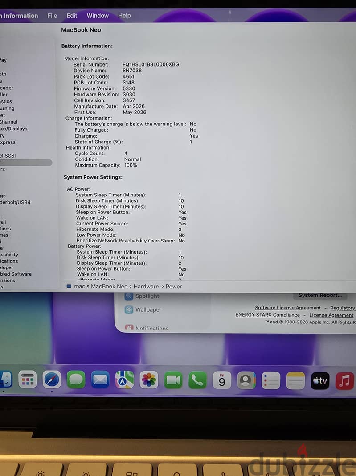Click Pack Lot Code value 4651

click(128, 76)
